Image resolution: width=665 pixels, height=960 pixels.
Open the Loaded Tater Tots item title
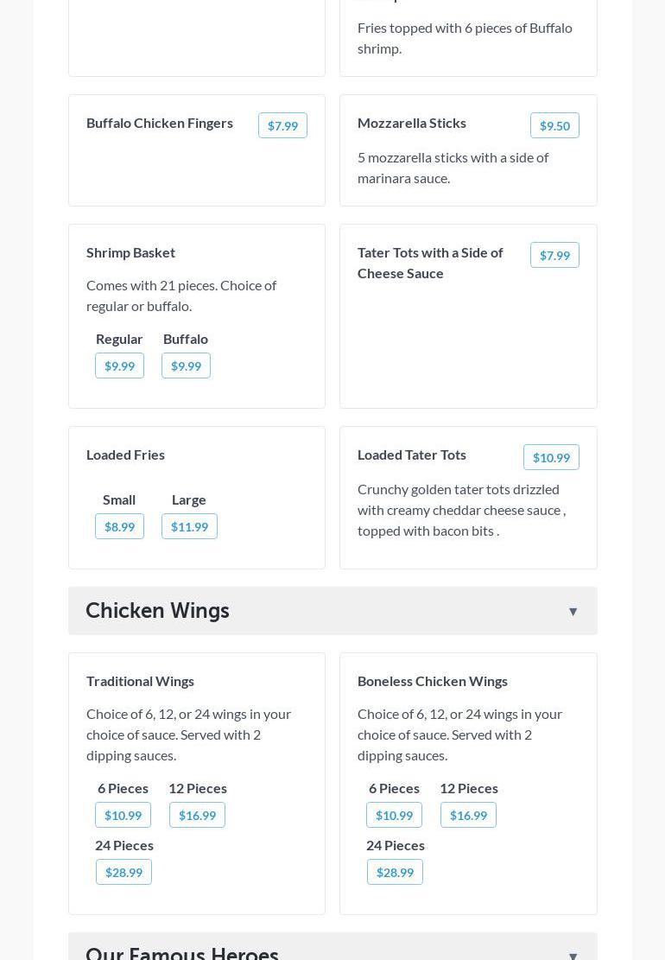(x=412, y=455)
